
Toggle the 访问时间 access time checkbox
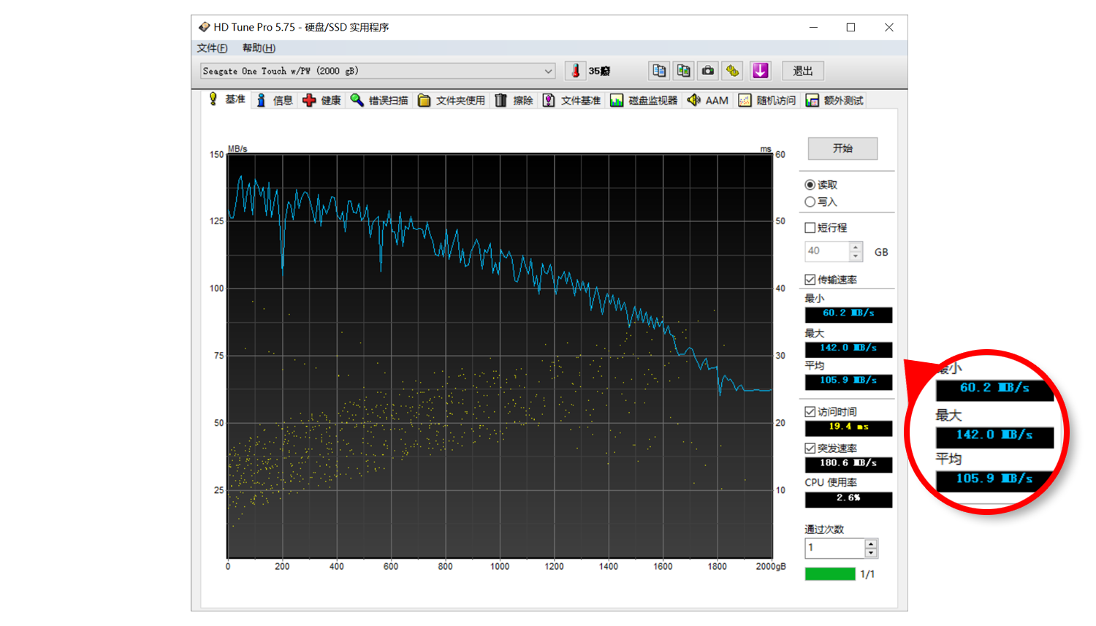(x=810, y=412)
